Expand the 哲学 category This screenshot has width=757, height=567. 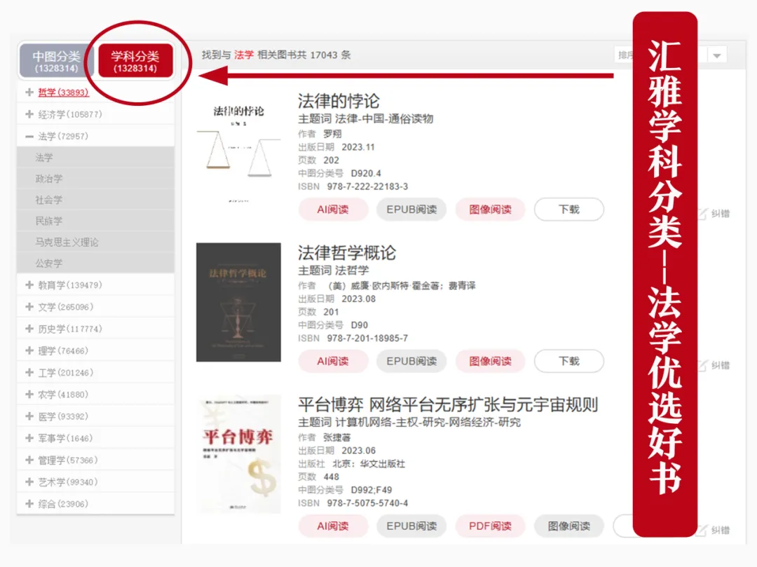[29, 93]
